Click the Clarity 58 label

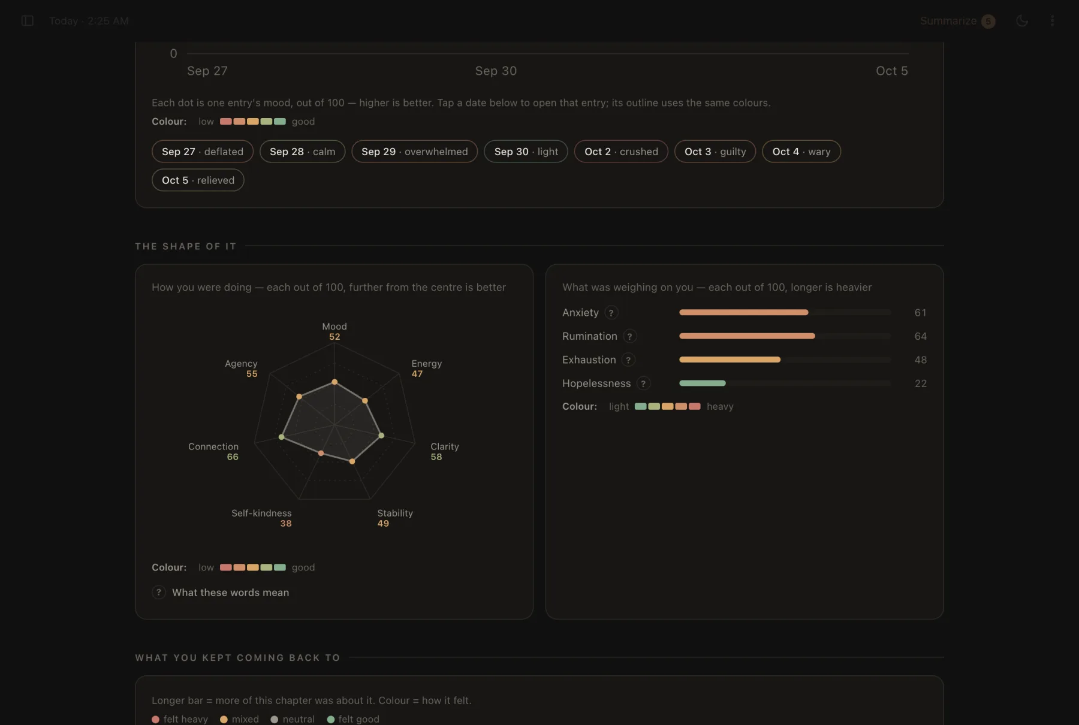click(444, 452)
